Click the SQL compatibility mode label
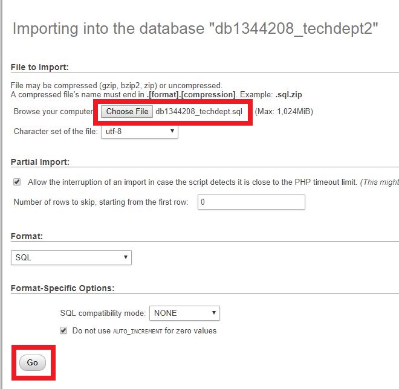Image resolution: width=399 pixels, height=389 pixels. point(103,313)
